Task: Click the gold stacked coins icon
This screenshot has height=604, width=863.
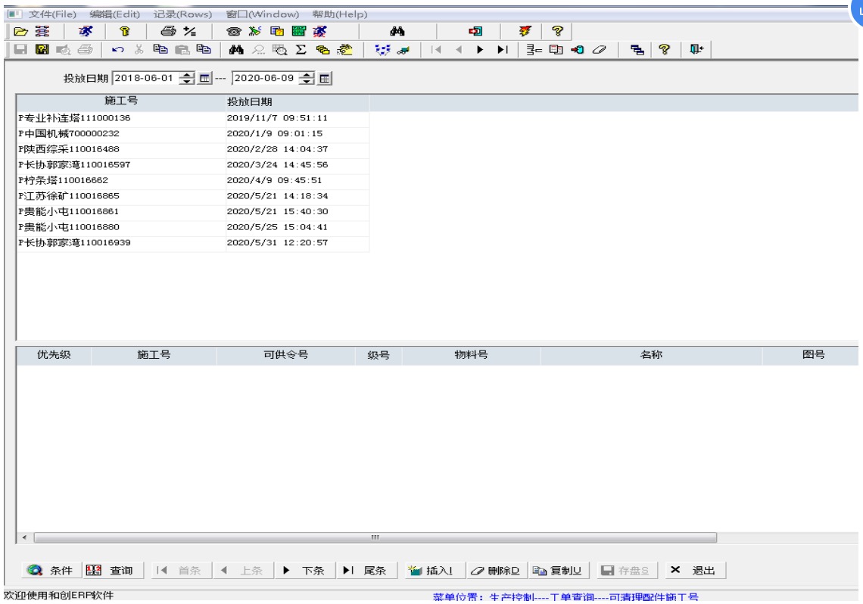Action: tap(323, 49)
